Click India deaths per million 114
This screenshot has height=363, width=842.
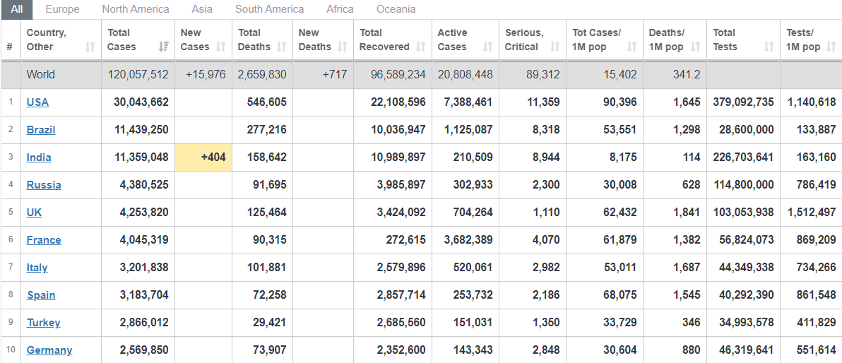pos(692,157)
